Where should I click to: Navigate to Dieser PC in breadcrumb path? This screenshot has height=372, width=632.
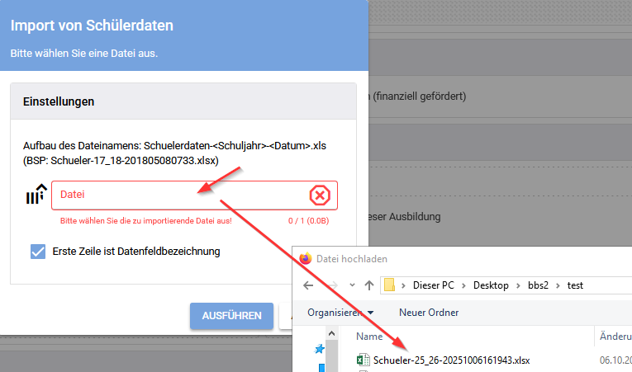click(x=433, y=285)
